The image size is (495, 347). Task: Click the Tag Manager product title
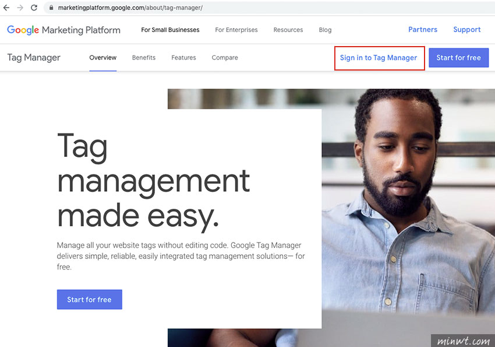(34, 58)
